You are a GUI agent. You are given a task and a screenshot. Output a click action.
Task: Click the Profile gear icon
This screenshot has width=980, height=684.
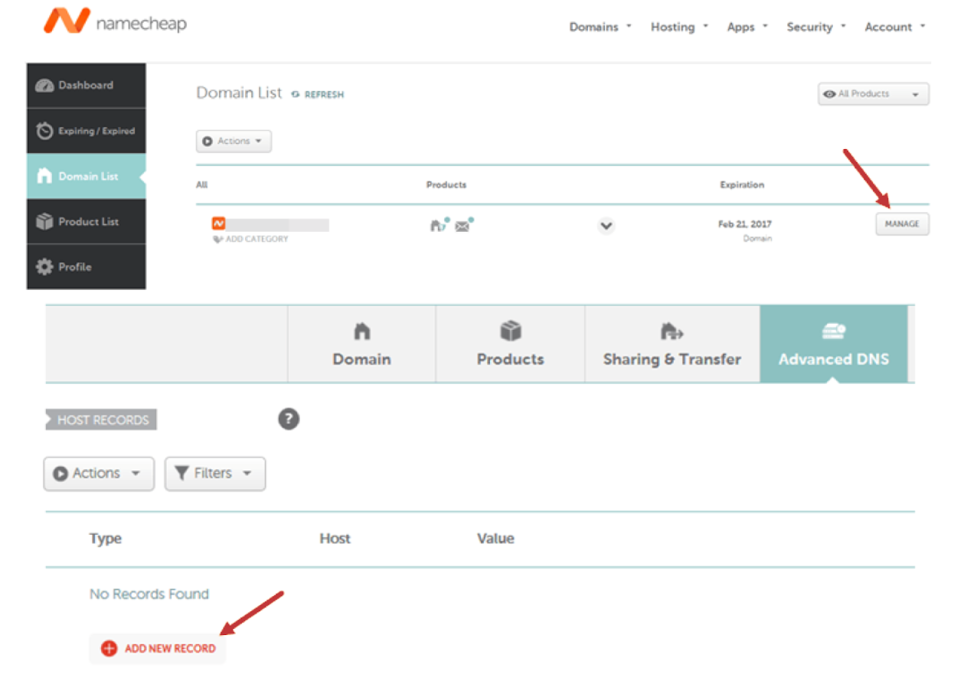click(44, 267)
